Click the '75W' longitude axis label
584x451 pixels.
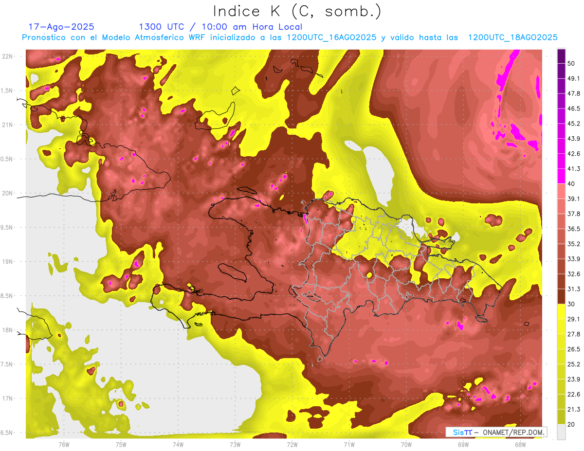pyautogui.click(x=121, y=444)
